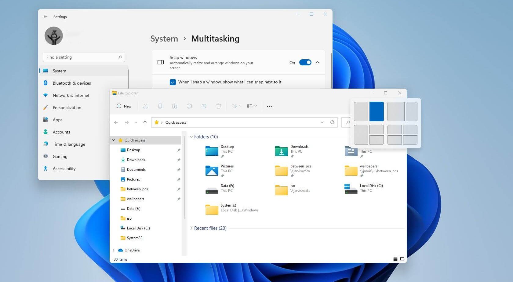Click the back arrow in Settings
513x282 pixels.
point(45,16)
